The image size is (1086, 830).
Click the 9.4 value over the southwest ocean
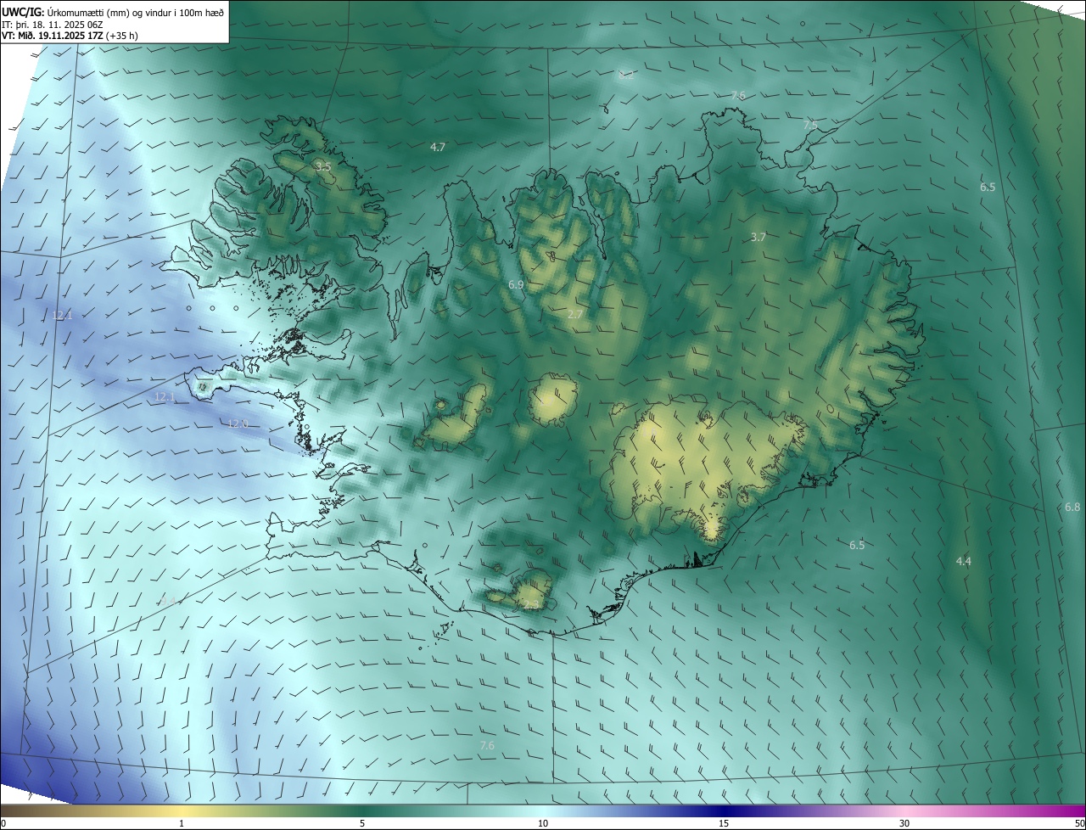click(x=168, y=601)
